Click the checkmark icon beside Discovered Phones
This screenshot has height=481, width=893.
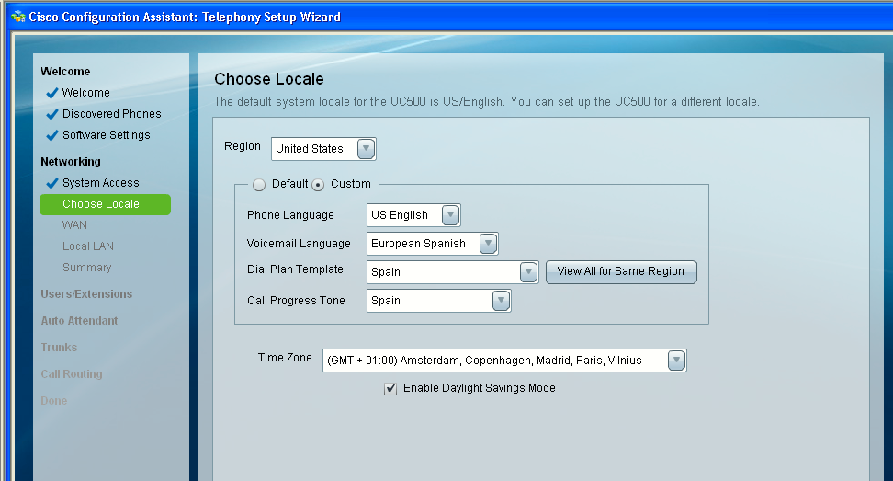(51, 114)
